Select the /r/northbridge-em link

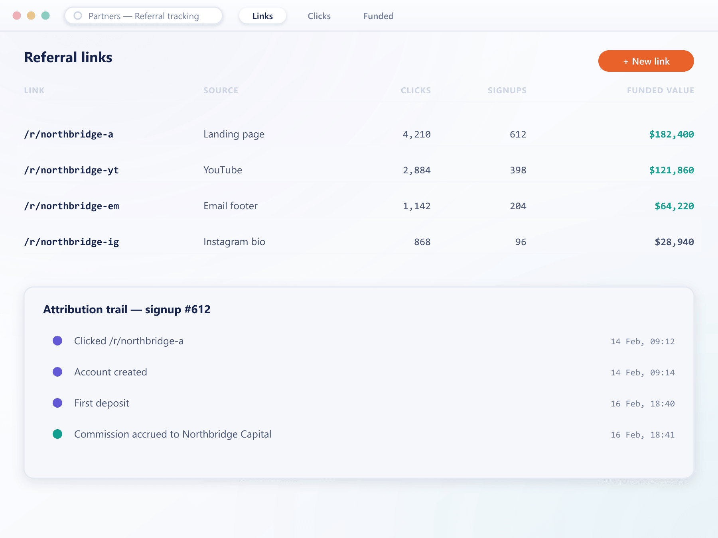71,206
